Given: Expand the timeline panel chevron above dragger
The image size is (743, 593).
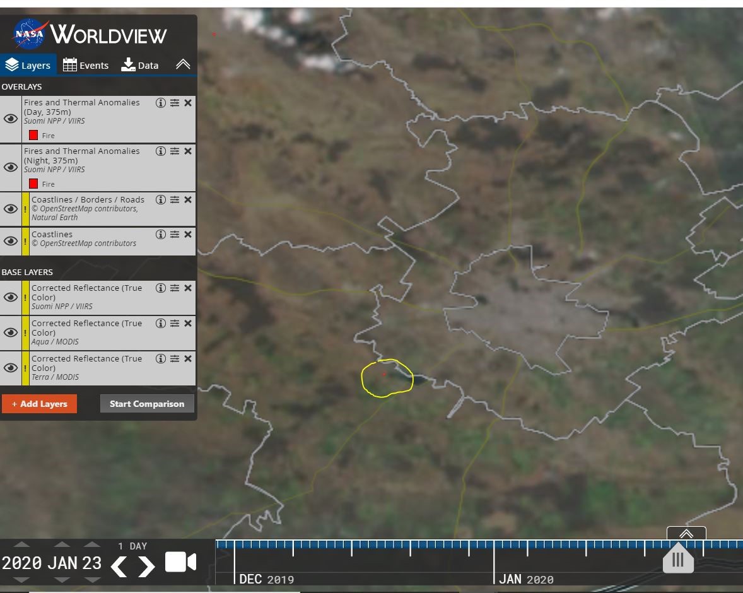Looking at the screenshot, I should (686, 533).
